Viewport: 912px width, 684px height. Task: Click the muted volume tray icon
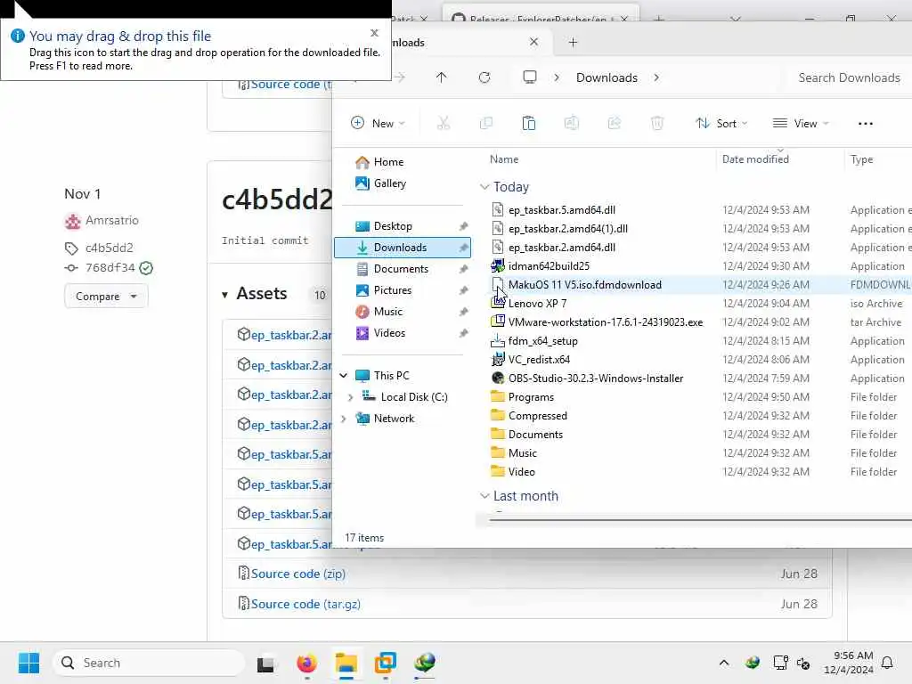(x=803, y=663)
